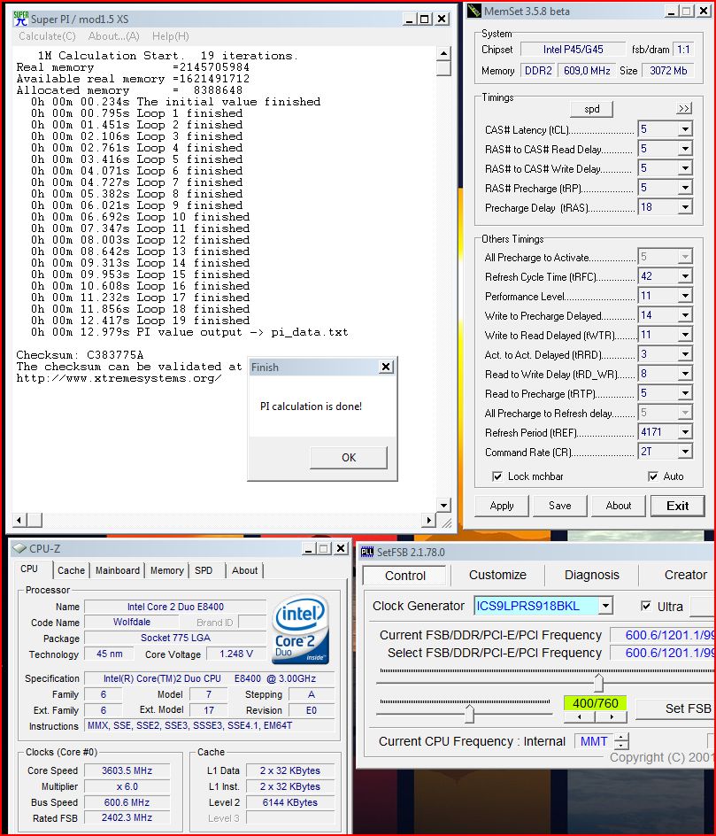
Task: Open RAS# to CAS# Write Delay dropdown
Action: [686, 168]
